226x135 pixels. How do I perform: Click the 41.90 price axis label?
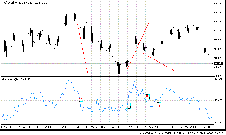[218, 58]
